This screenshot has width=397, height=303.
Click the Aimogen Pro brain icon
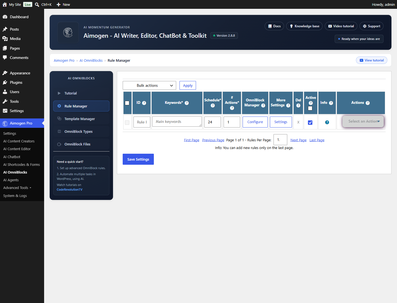5,123
